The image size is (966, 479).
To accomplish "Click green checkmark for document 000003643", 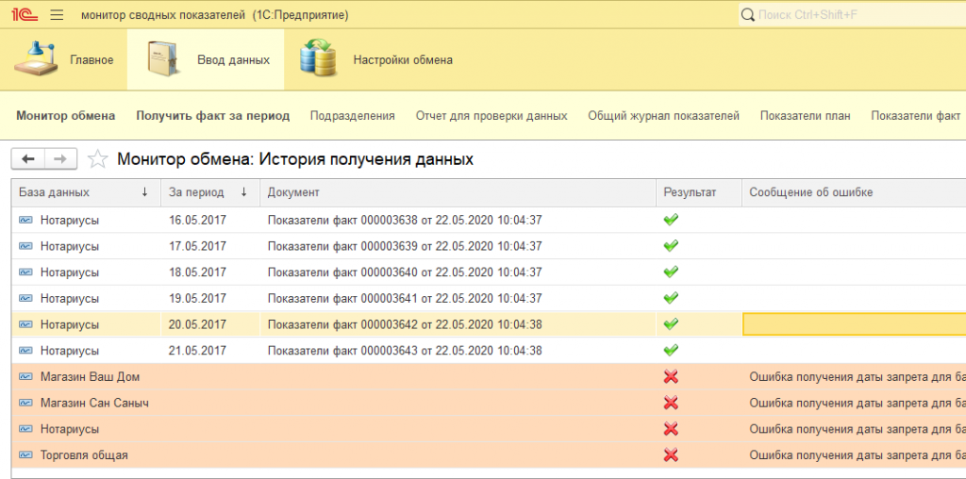I will [x=671, y=351].
